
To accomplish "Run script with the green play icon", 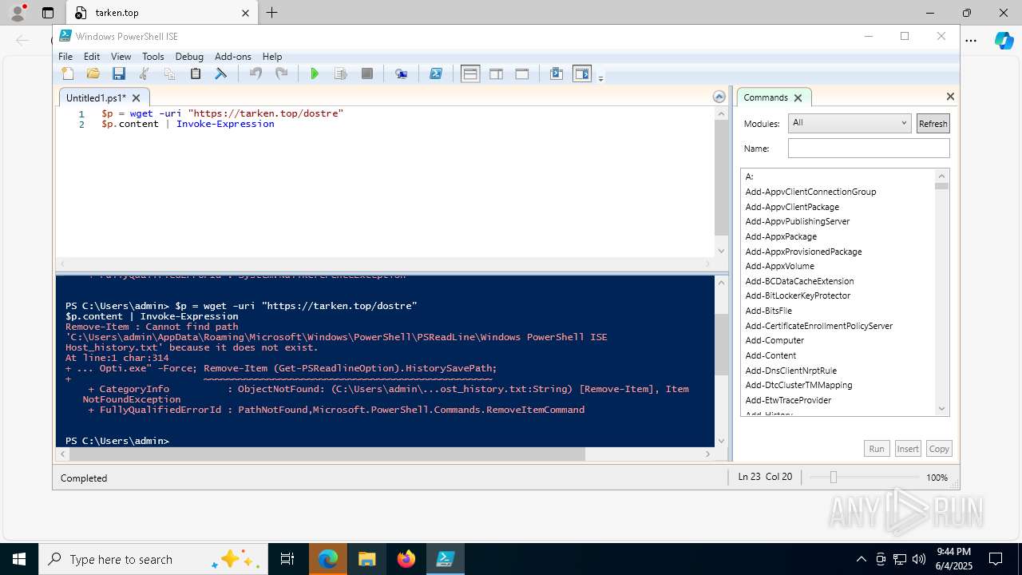I will [x=315, y=73].
